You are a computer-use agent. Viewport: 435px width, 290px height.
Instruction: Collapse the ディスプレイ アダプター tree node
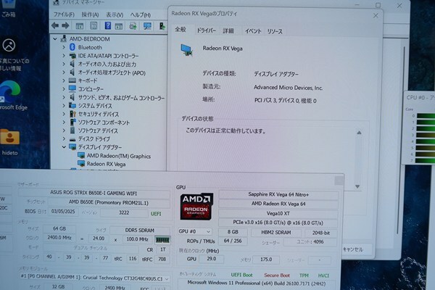63,146
